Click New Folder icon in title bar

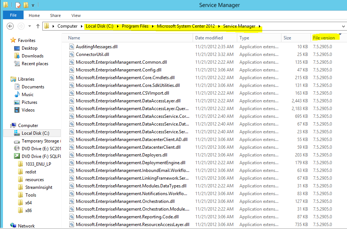26,5
